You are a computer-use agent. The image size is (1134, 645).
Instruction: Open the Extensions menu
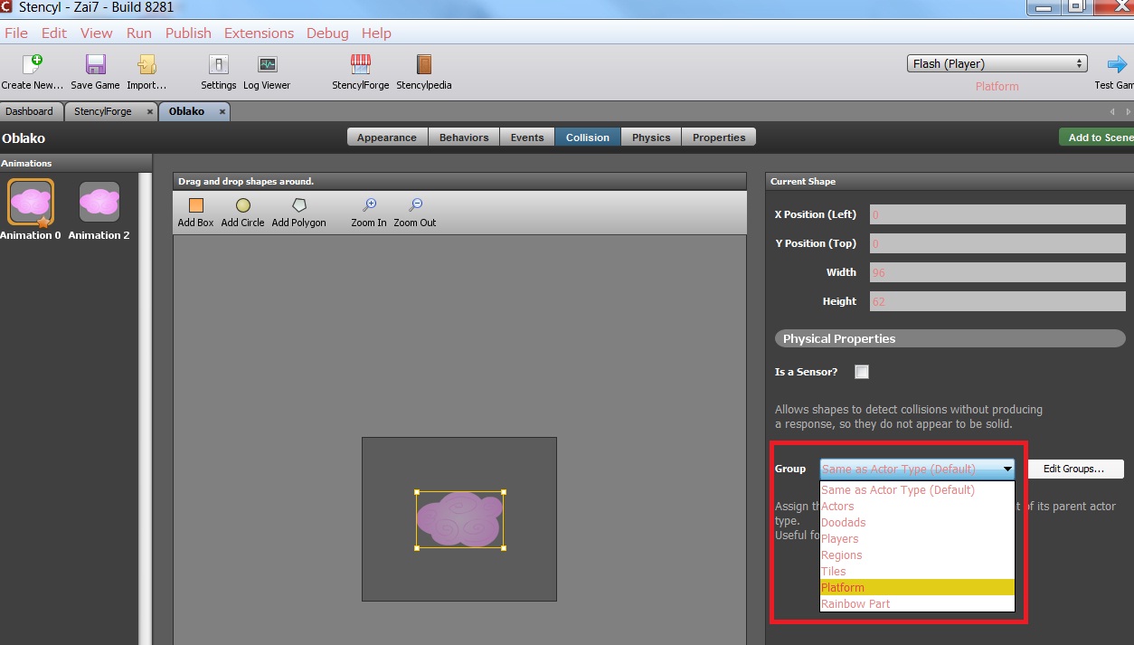(259, 33)
